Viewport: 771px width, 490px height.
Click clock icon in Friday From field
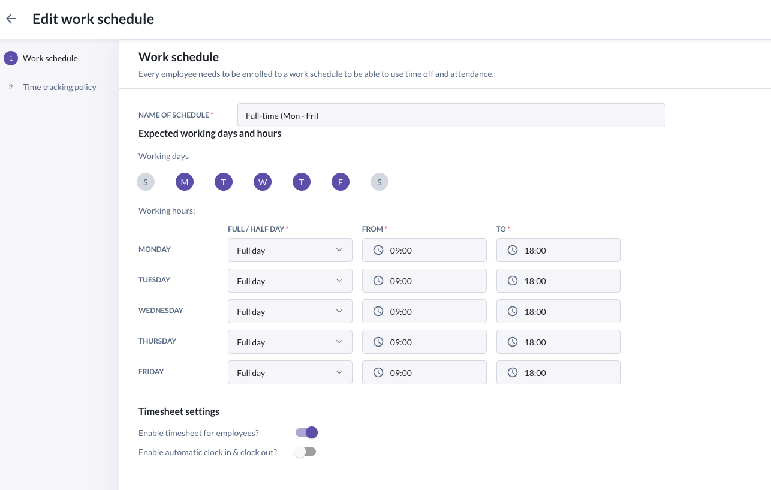coord(378,372)
